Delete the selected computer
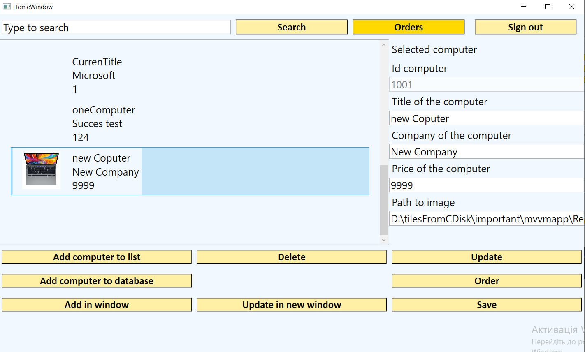This screenshot has width=585, height=352. point(292,257)
